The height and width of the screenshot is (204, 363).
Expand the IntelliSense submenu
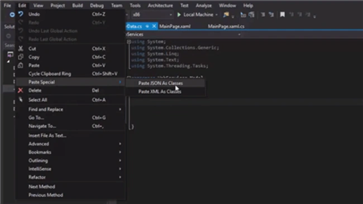coord(120,169)
